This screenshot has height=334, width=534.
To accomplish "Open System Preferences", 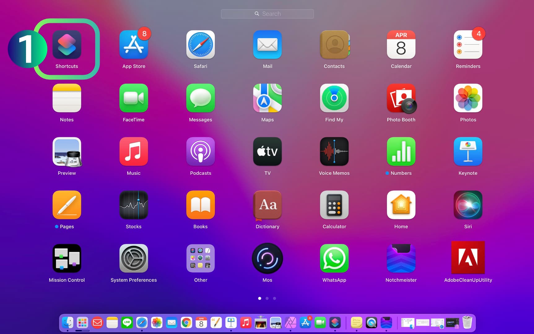I will point(133,259).
